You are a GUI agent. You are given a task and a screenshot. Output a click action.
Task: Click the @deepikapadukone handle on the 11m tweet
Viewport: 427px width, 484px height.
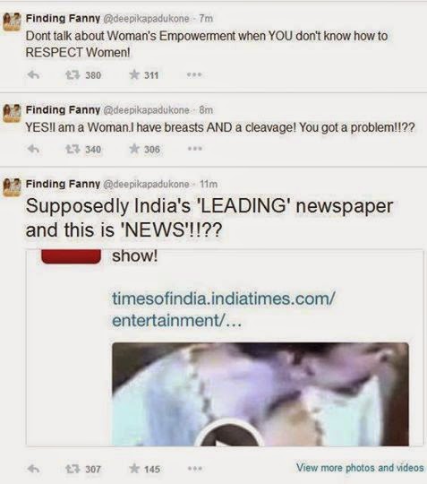146,184
